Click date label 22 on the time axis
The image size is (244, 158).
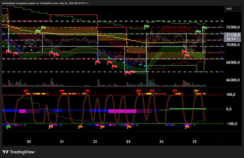click(x=95, y=141)
